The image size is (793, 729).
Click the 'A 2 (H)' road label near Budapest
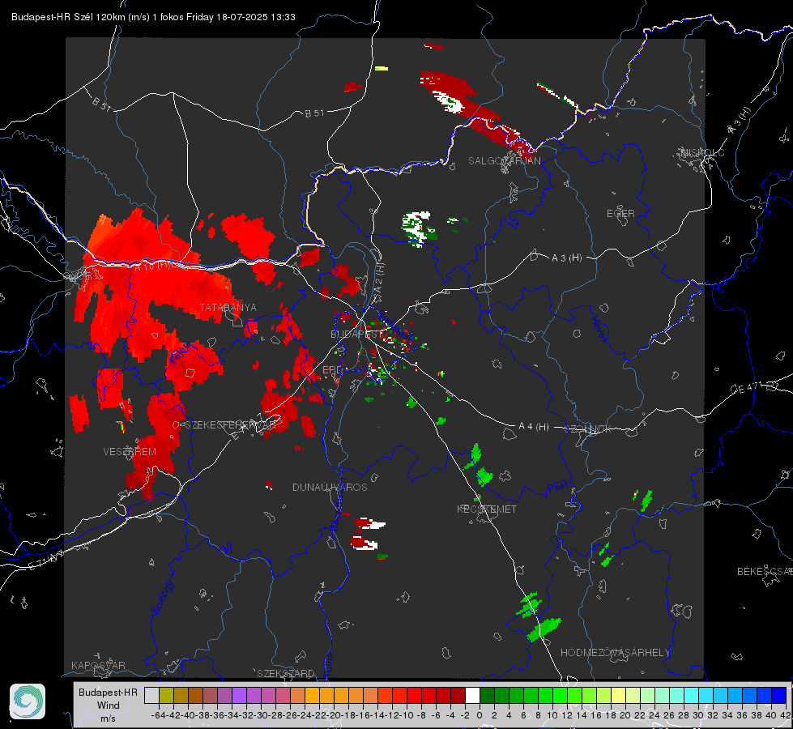pyautogui.click(x=379, y=279)
